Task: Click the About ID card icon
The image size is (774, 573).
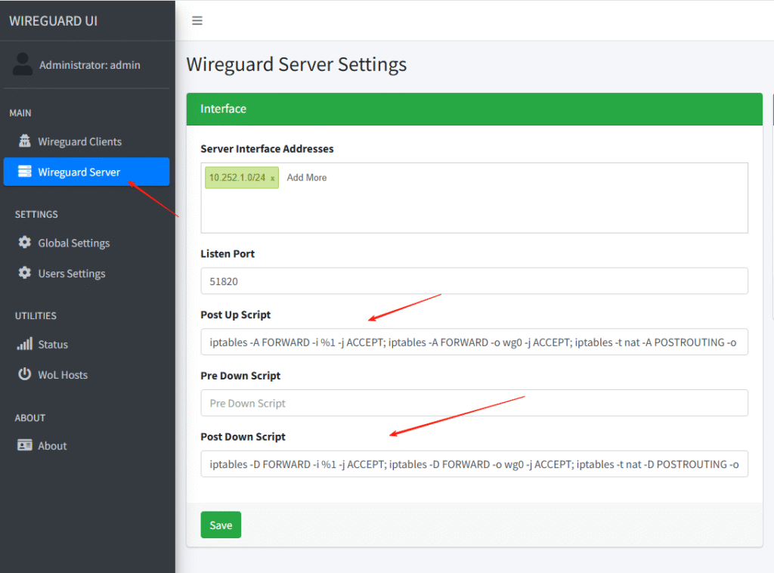Action: click(x=25, y=445)
